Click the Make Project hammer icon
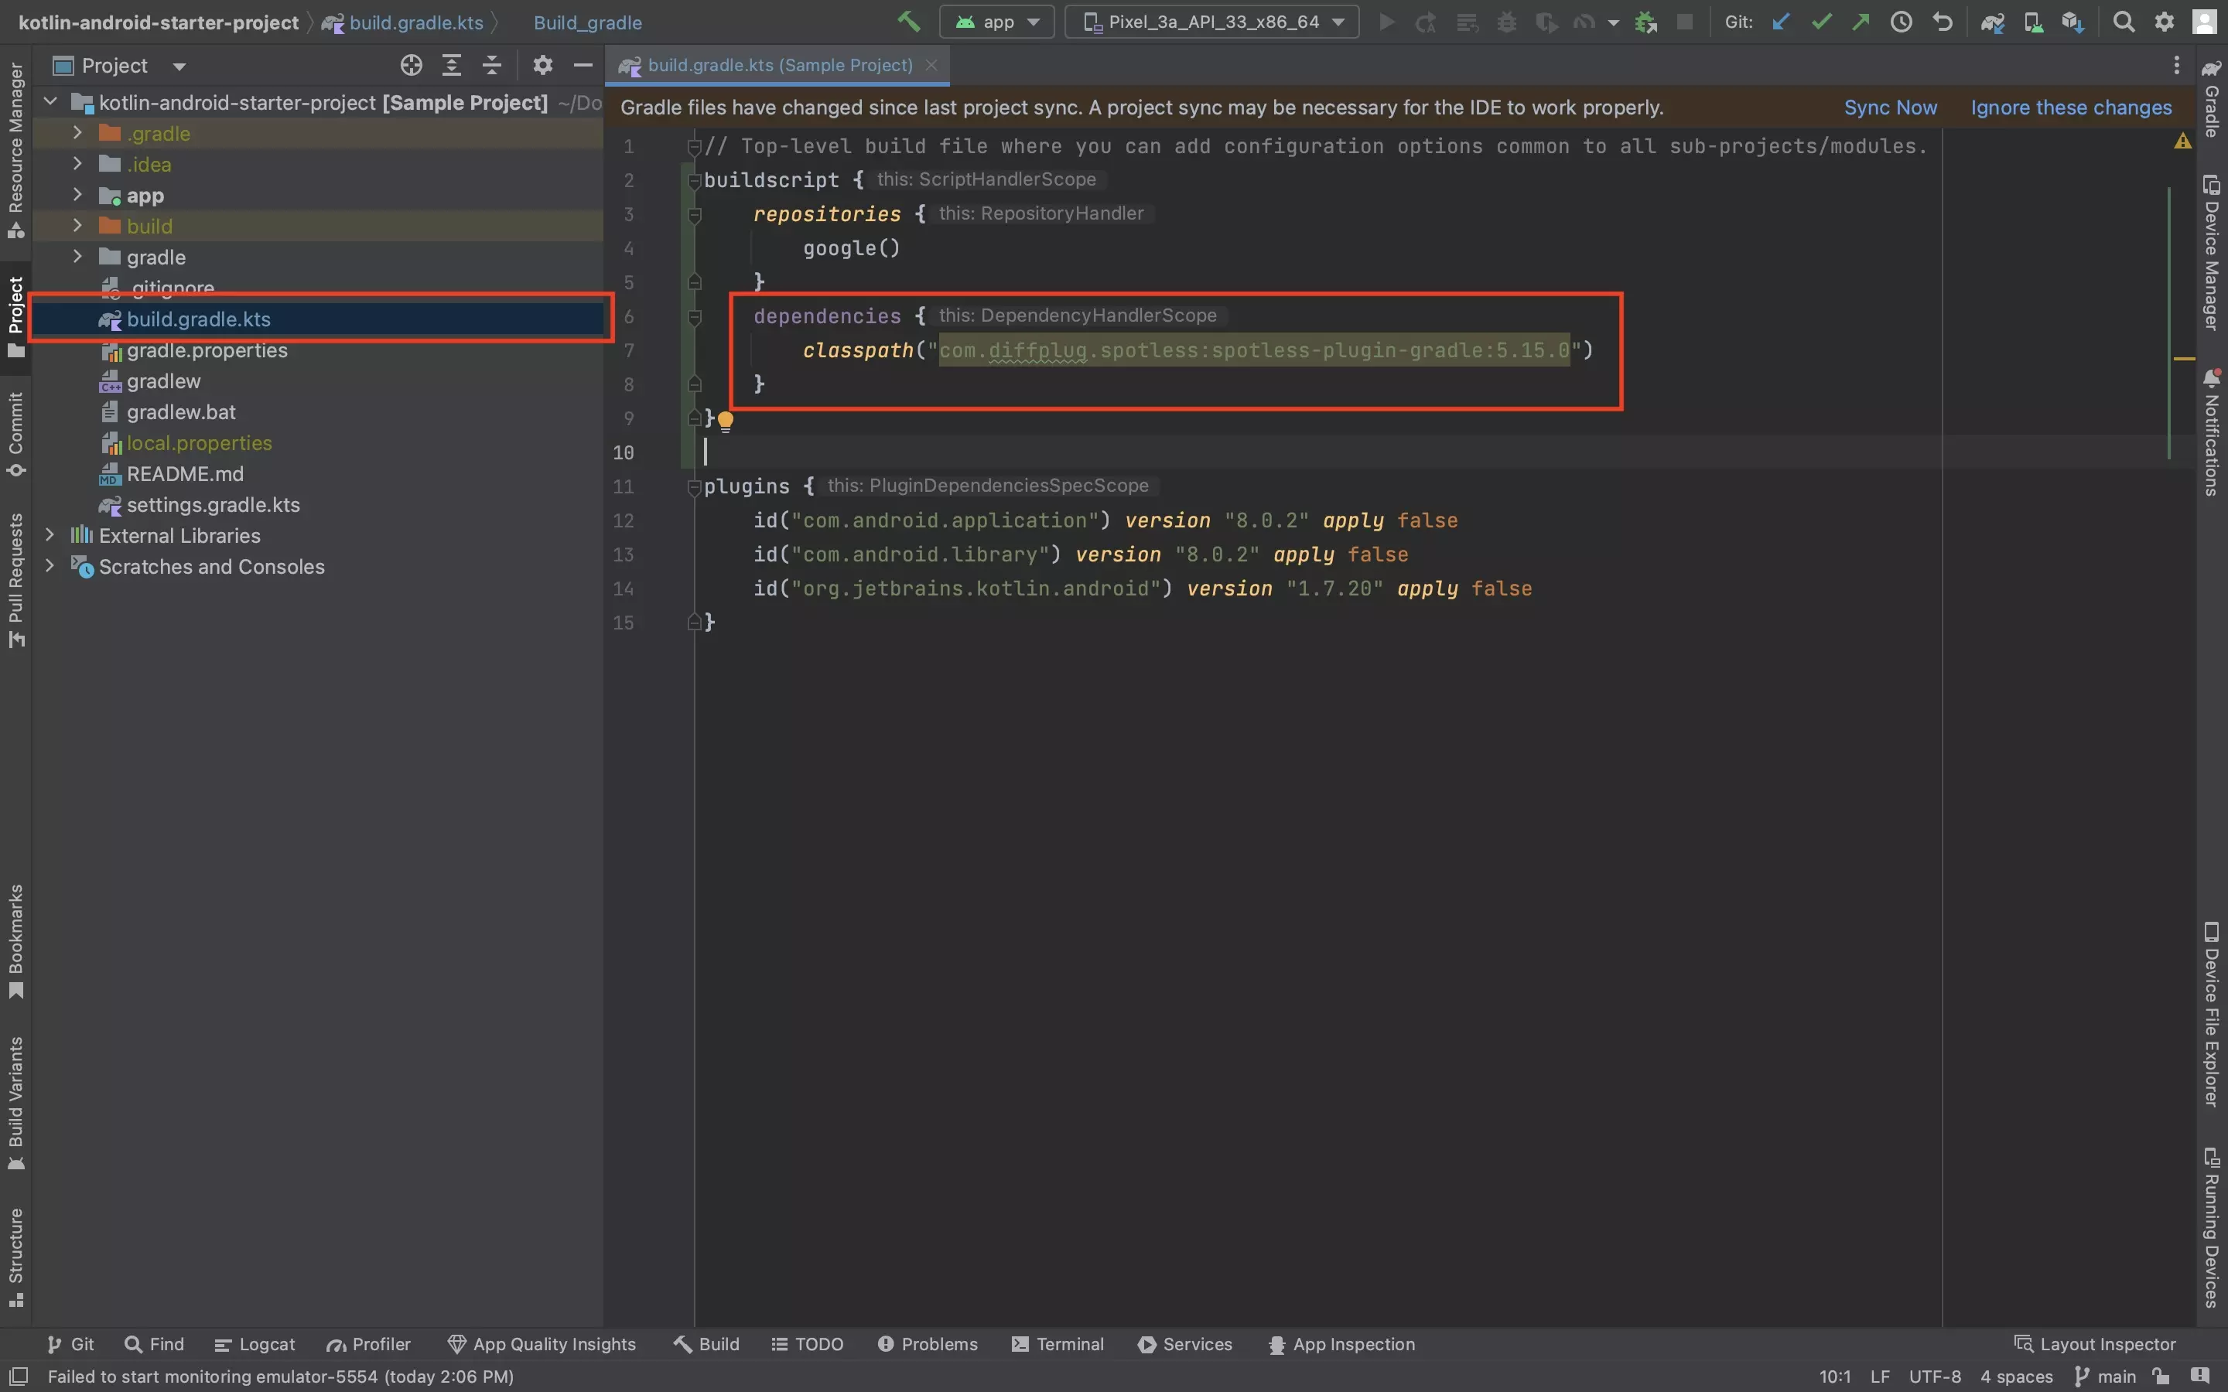This screenshot has width=2228, height=1392. click(x=909, y=21)
